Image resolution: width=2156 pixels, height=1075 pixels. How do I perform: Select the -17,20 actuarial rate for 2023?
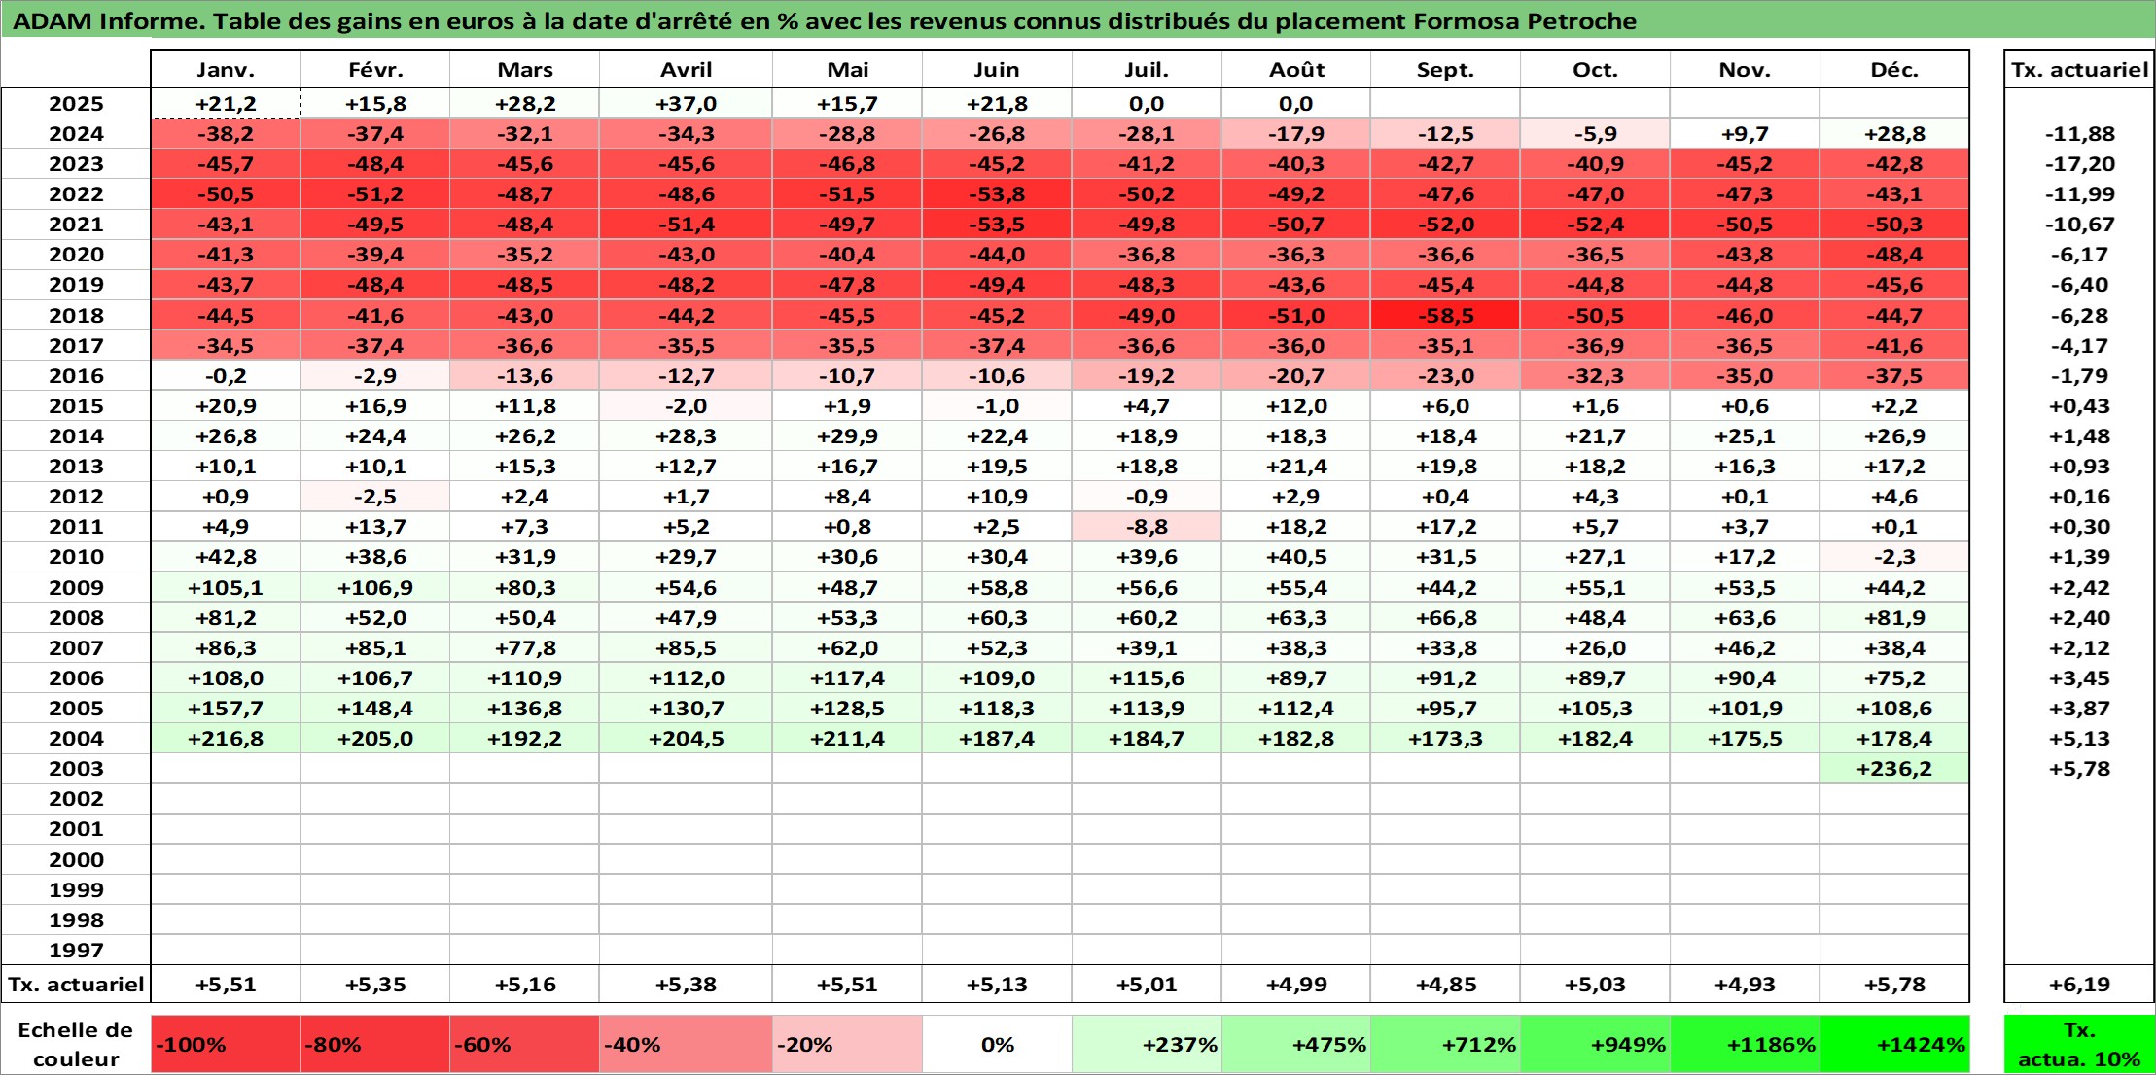pos(2079,164)
